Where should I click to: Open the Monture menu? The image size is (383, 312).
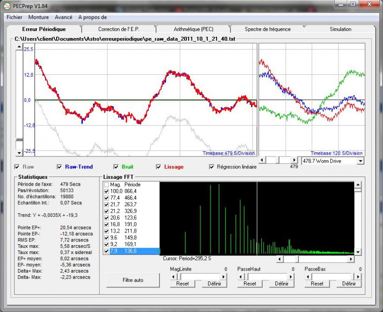click(39, 17)
